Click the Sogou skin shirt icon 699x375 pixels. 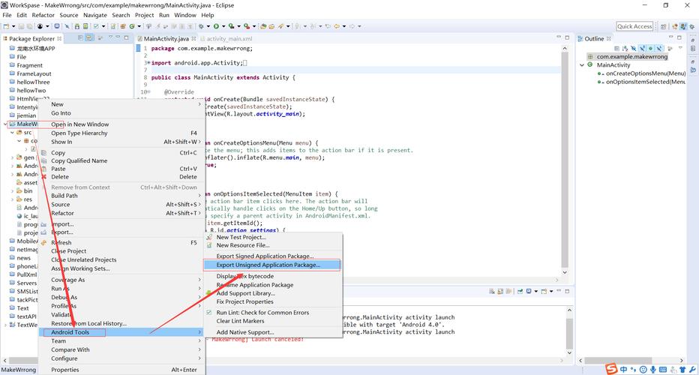[x=682, y=369]
